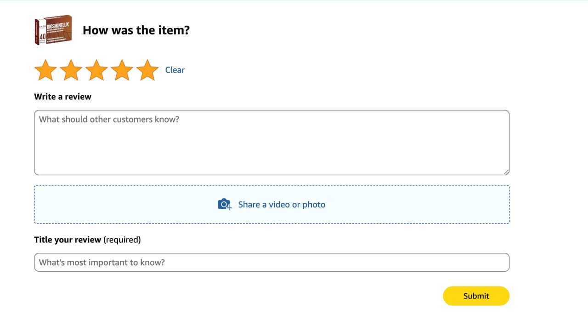Pick the fifth rating star

tap(147, 70)
